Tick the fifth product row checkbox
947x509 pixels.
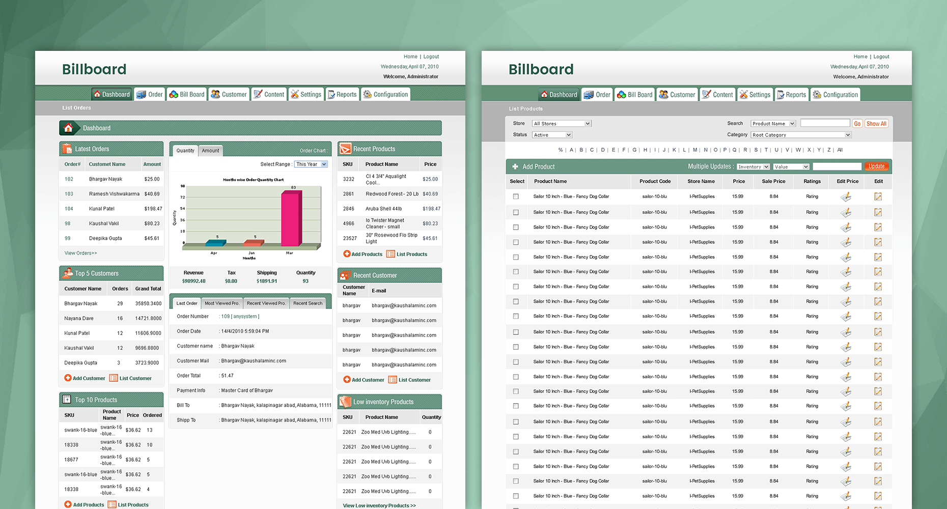pos(516,257)
